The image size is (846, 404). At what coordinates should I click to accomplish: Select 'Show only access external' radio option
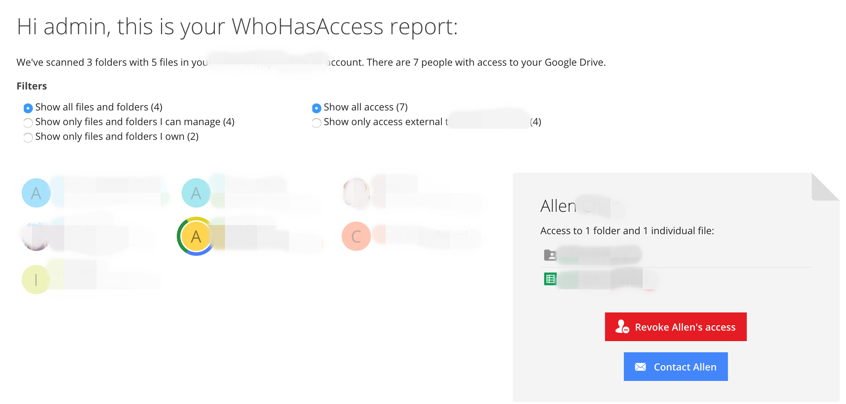click(316, 123)
